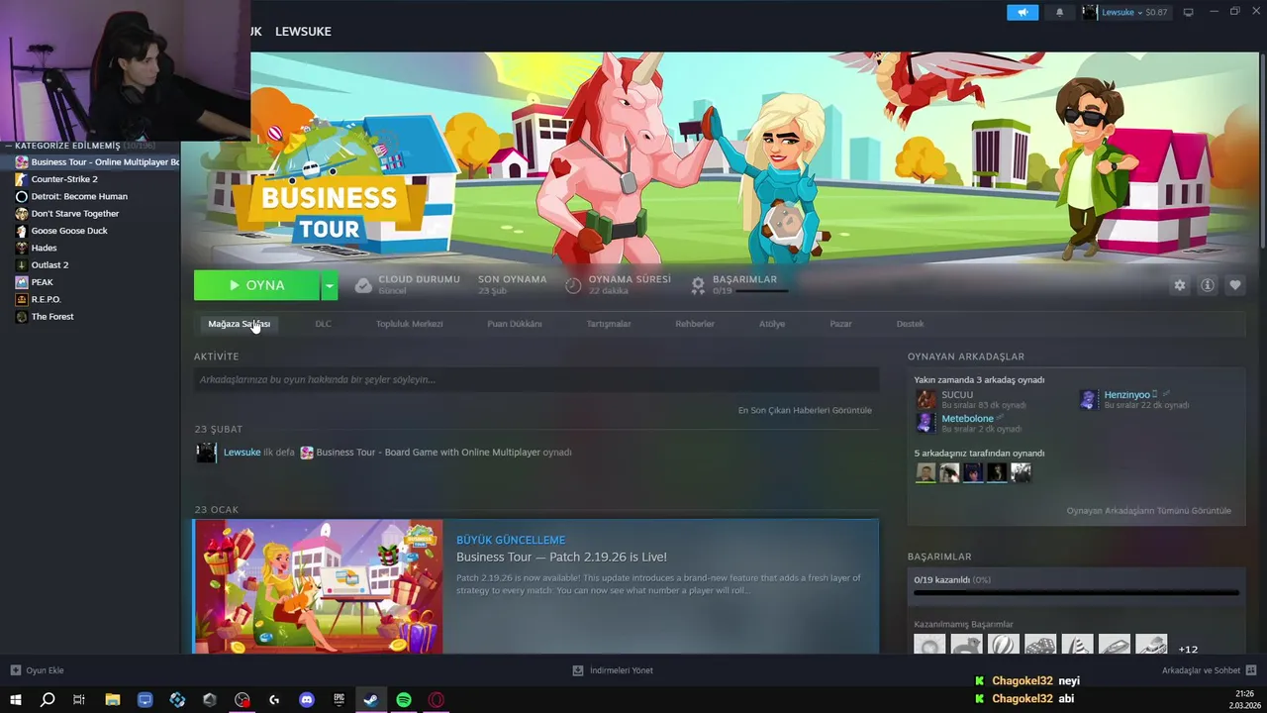The image size is (1267, 713).
Task: Open the Destek tab
Action: (x=910, y=324)
